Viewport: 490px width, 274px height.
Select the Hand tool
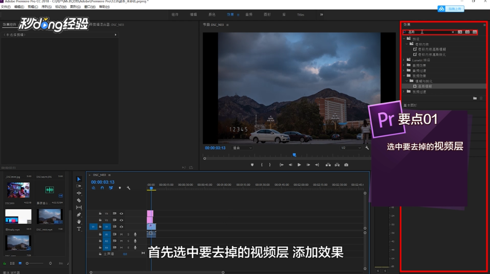point(79,222)
